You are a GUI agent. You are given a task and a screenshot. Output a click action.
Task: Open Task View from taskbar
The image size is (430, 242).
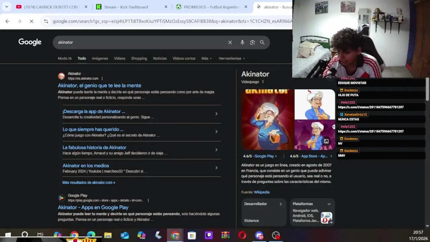coord(40,235)
